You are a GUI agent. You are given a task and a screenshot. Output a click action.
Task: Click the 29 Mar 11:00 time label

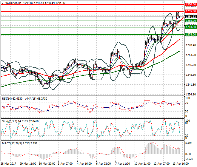[28, 164]
